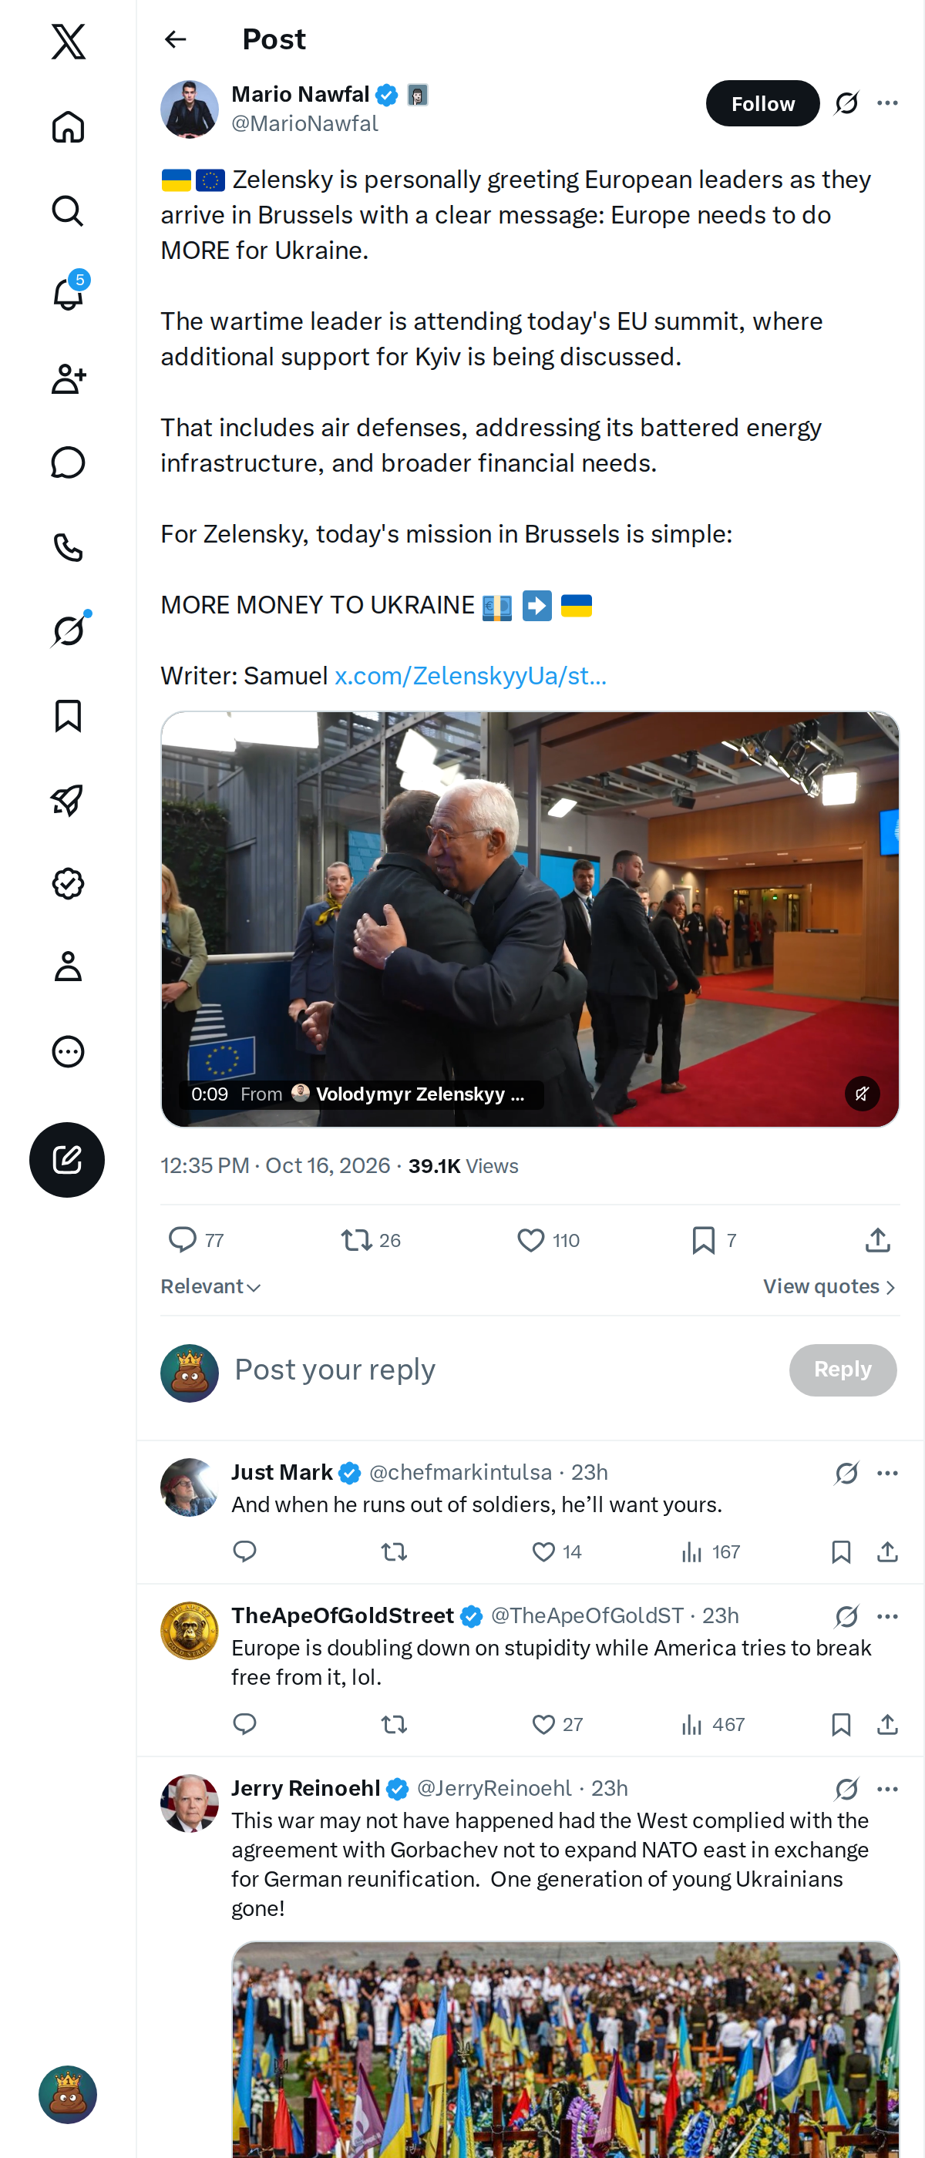Screen dimensions: 925x2158
Task: Open the Premium verified badge sidebar item
Action: [68, 883]
